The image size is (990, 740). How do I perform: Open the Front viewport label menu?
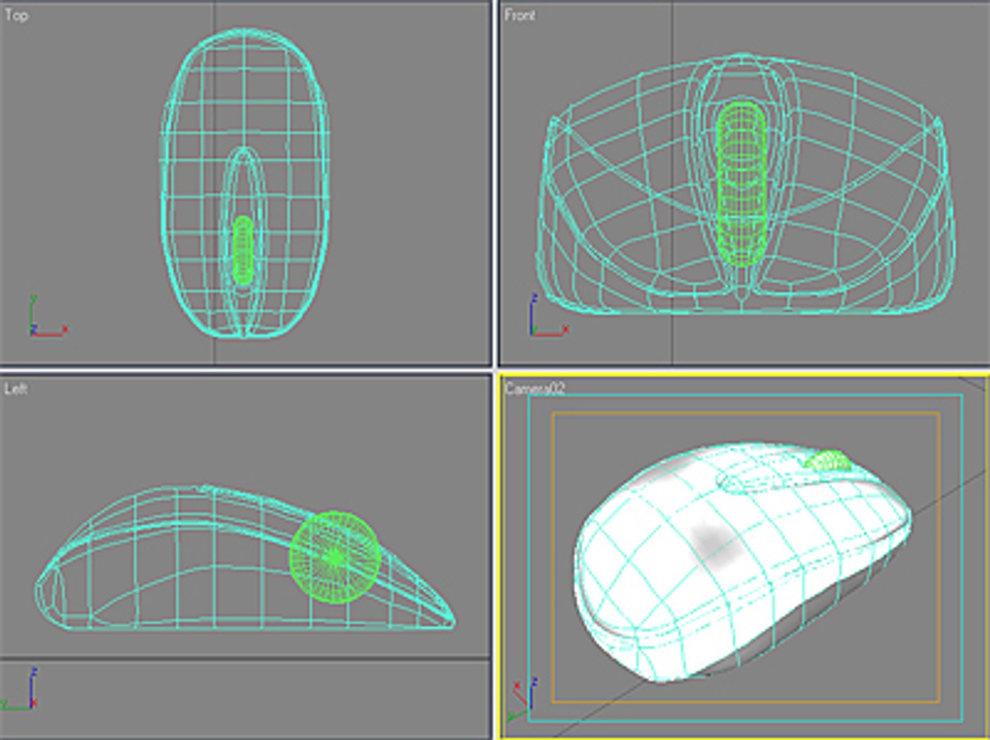tap(519, 14)
